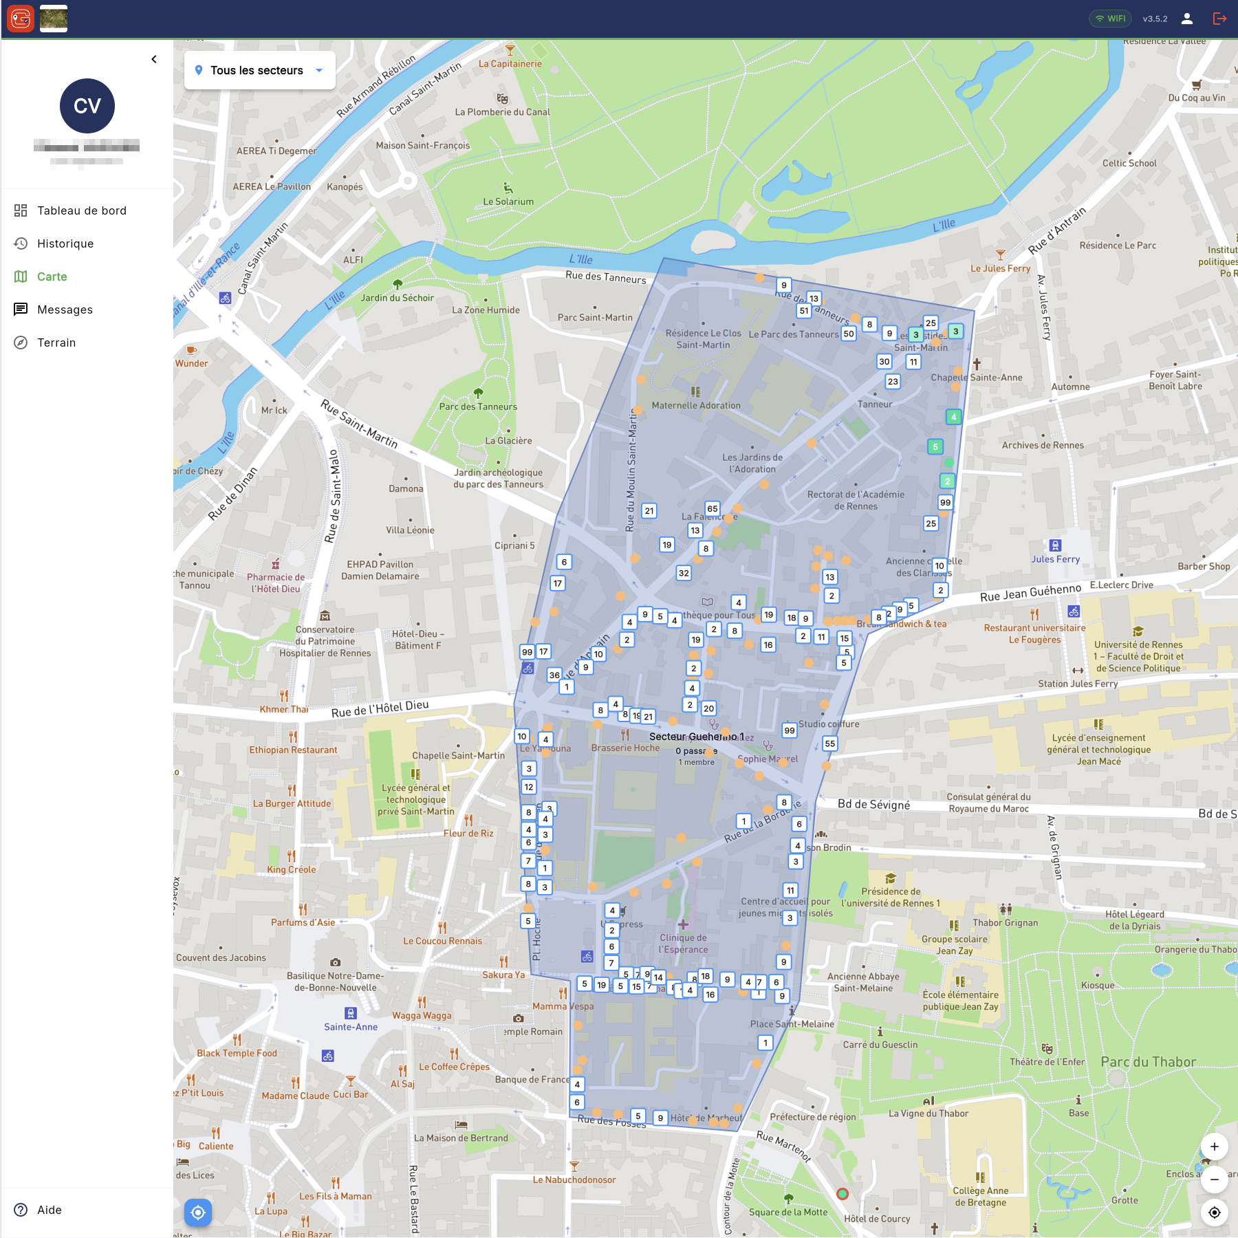
Task: Click the thumbnail image in top bar
Action: pos(54,19)
